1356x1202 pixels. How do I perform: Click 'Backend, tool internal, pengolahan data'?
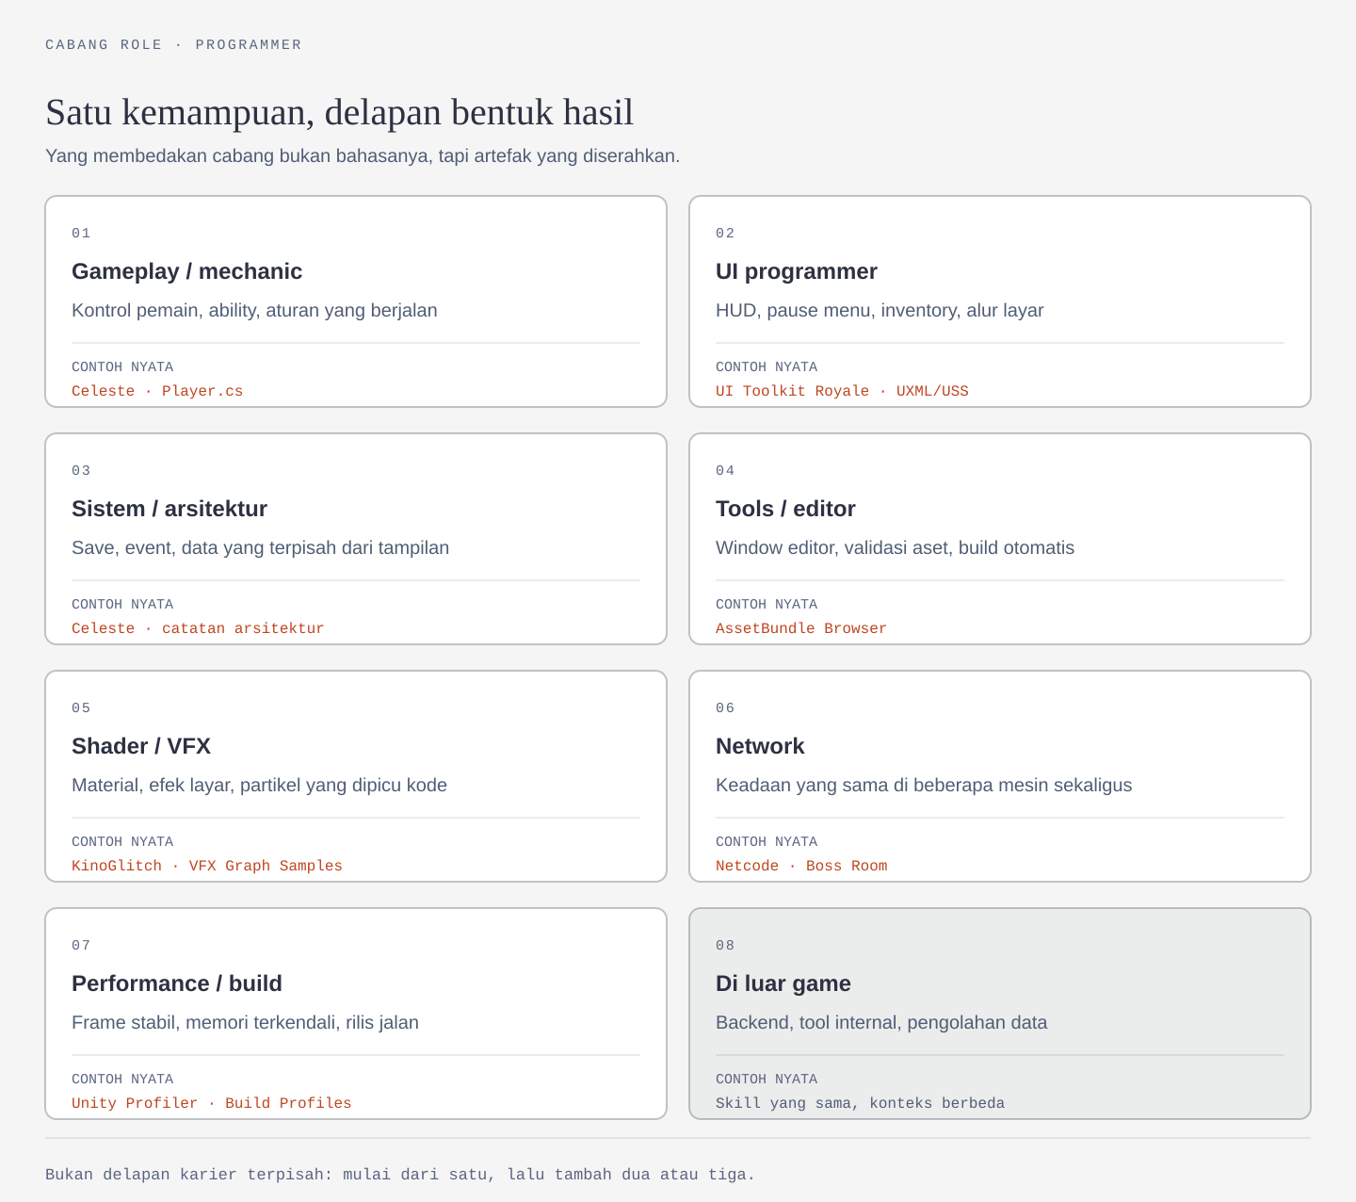(881, 1022)
